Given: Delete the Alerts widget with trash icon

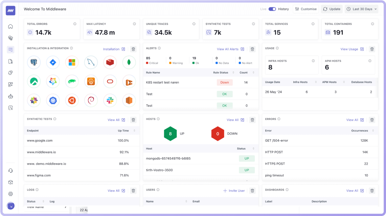Looking at the screenshot, I should (x=252, y=49).
